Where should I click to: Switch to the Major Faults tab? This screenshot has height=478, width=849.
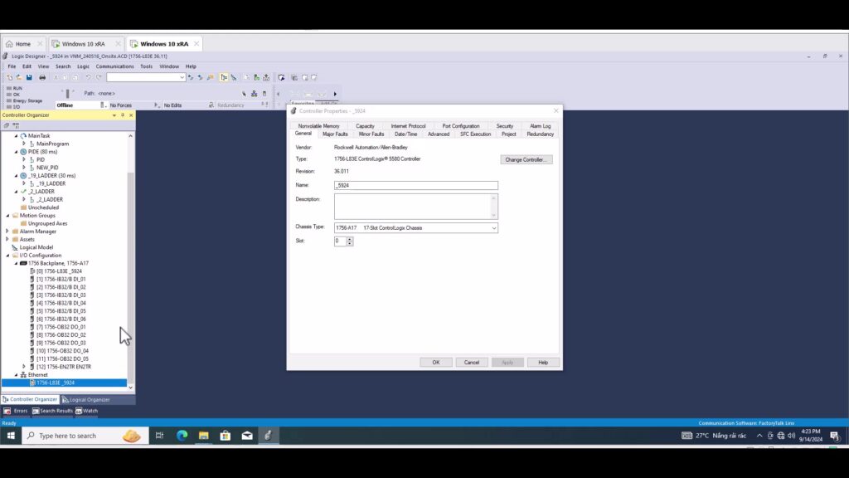pyautogui.click(x=335, y=134)
